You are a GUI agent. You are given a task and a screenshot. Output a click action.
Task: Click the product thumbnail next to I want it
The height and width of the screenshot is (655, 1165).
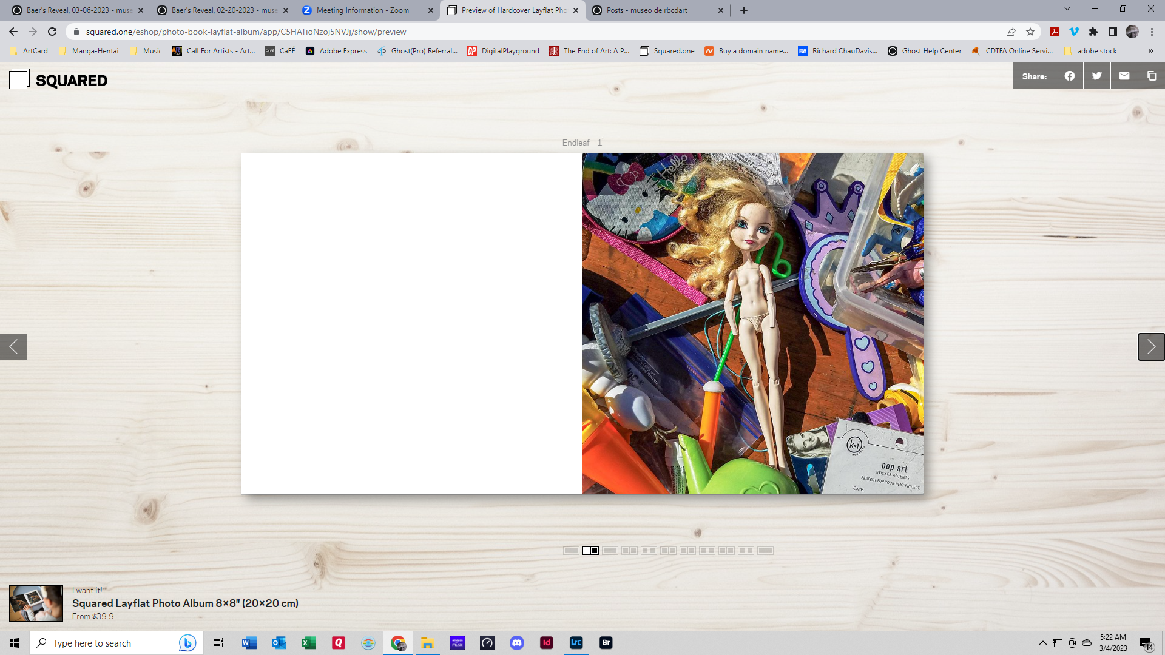tap(36, 603)
